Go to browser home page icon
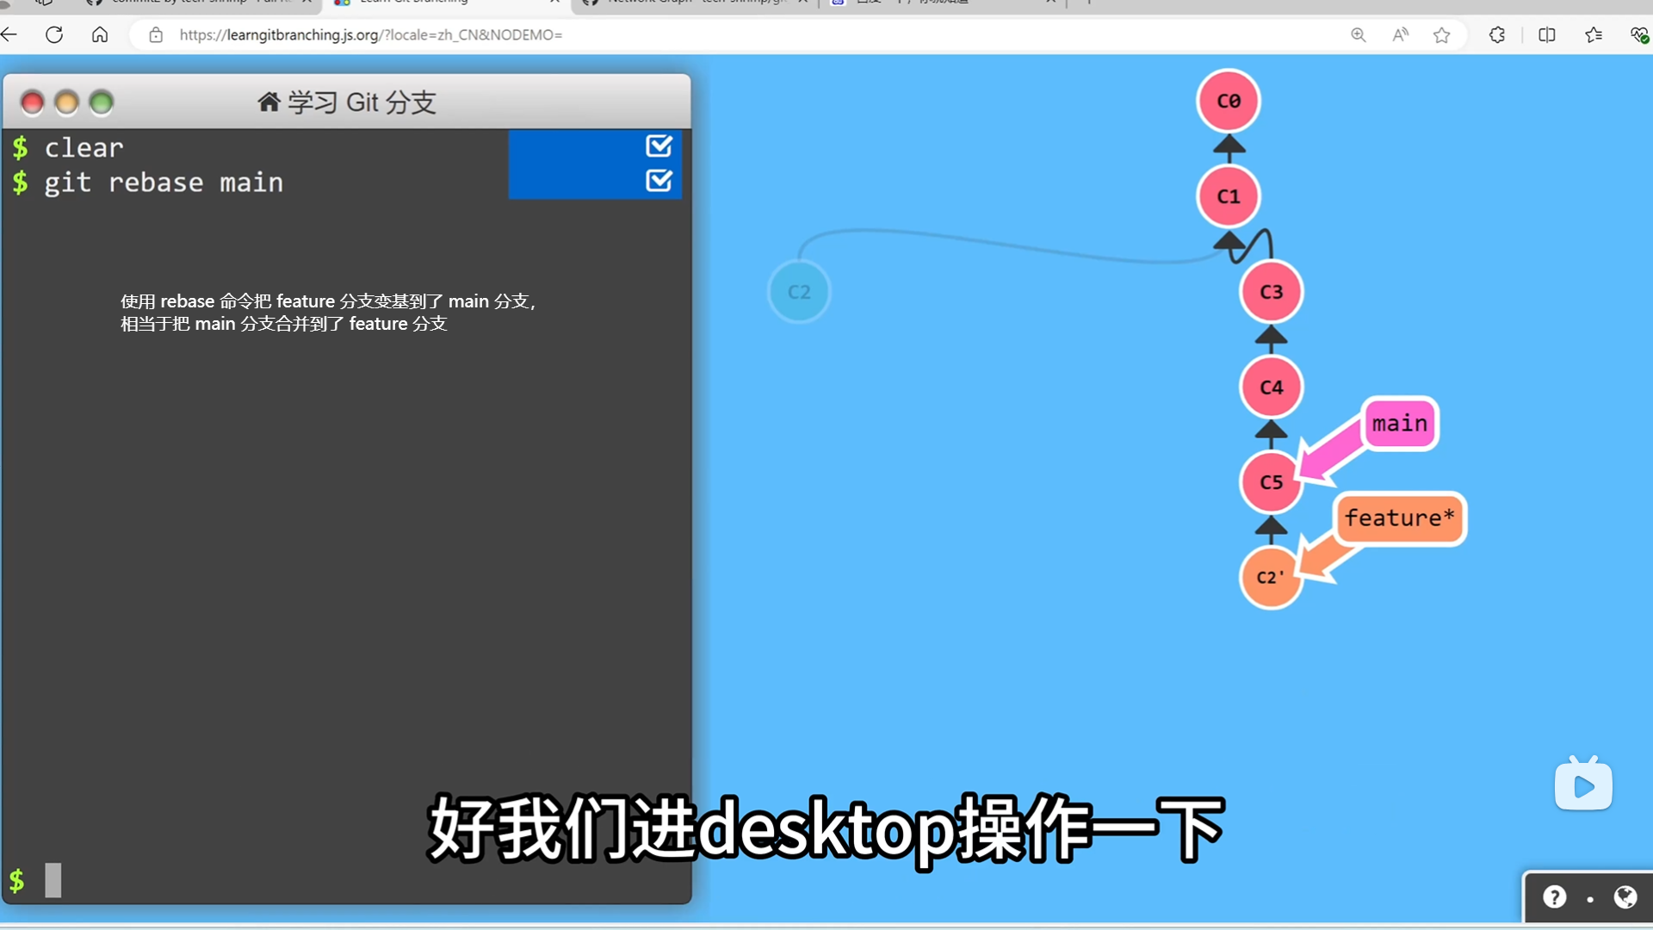1653x930 pixels. coord(100,34)
